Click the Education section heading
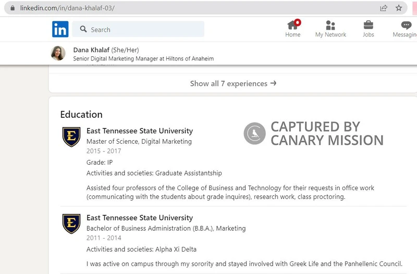417x274 pixels. point(81,114)
